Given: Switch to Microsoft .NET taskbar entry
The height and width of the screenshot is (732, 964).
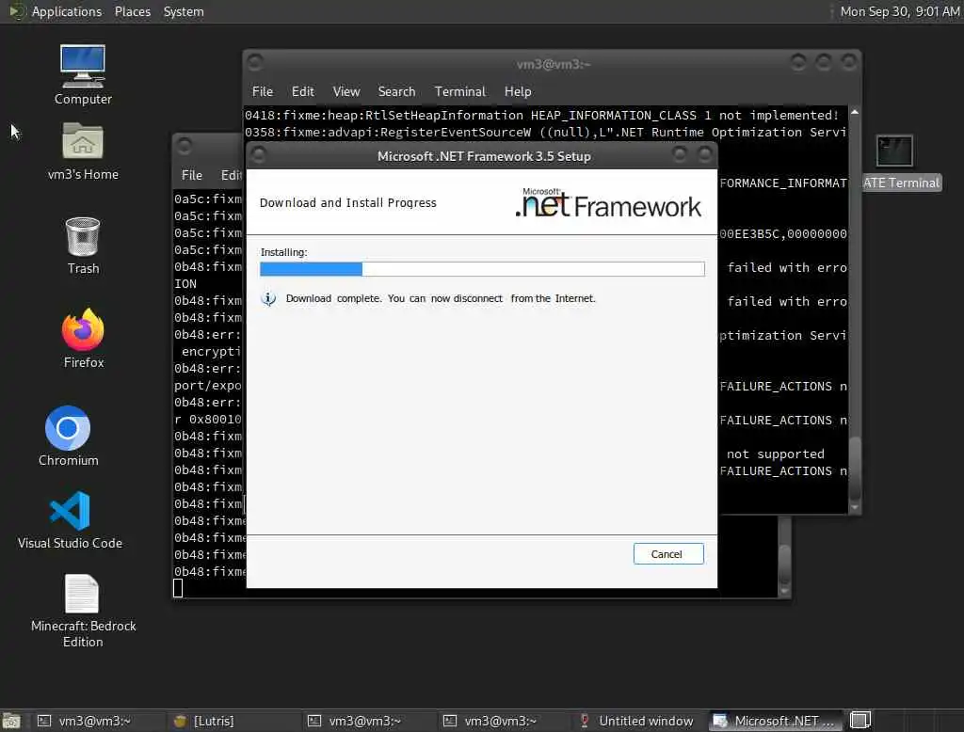Looking at the screenshot, I should [x=777, y=721].
